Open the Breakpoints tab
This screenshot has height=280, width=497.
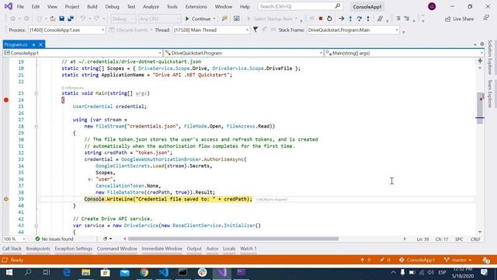tap(38, 249)
